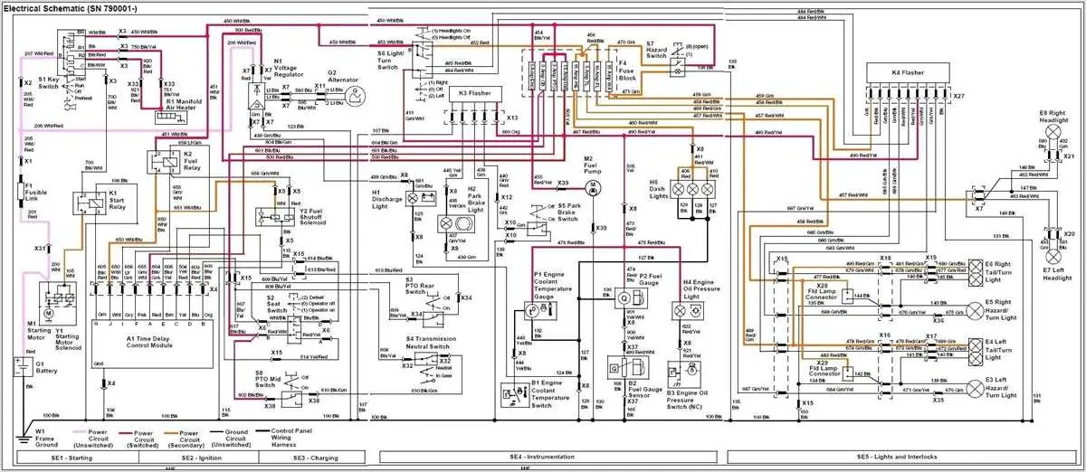Click the X27 connector label near K4 Flasher
The height and width of the screenshot is (472, 1086).
pyautogui.click(x=958, y=95)
